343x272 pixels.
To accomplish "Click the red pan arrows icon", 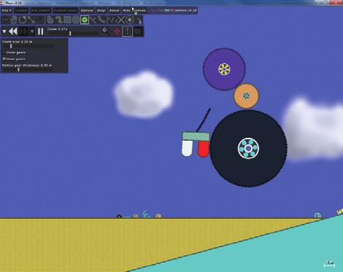I will [117, 31].
